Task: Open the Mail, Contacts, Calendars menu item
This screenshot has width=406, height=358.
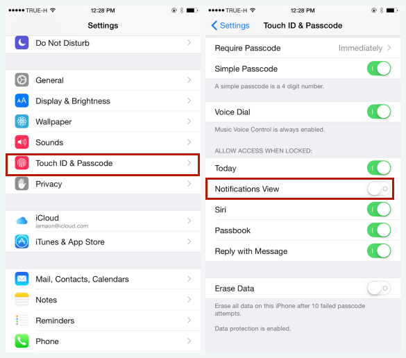Action: [x=103, y=279]
